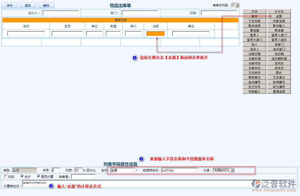Toggle the 是否计算 checkbox
The width and height of the screenshot is (300, 196).
[39, 176]
